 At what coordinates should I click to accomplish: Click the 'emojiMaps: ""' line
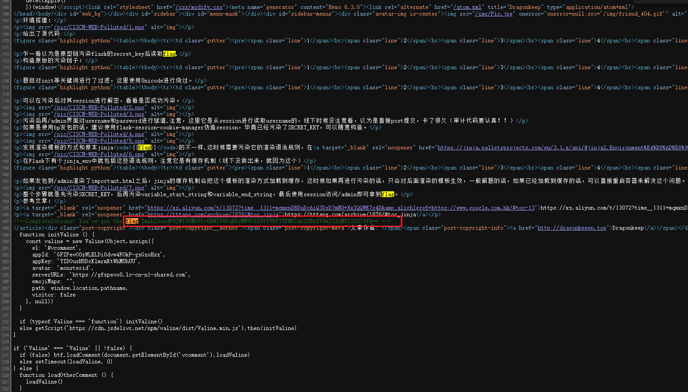(x=54, y=281)
